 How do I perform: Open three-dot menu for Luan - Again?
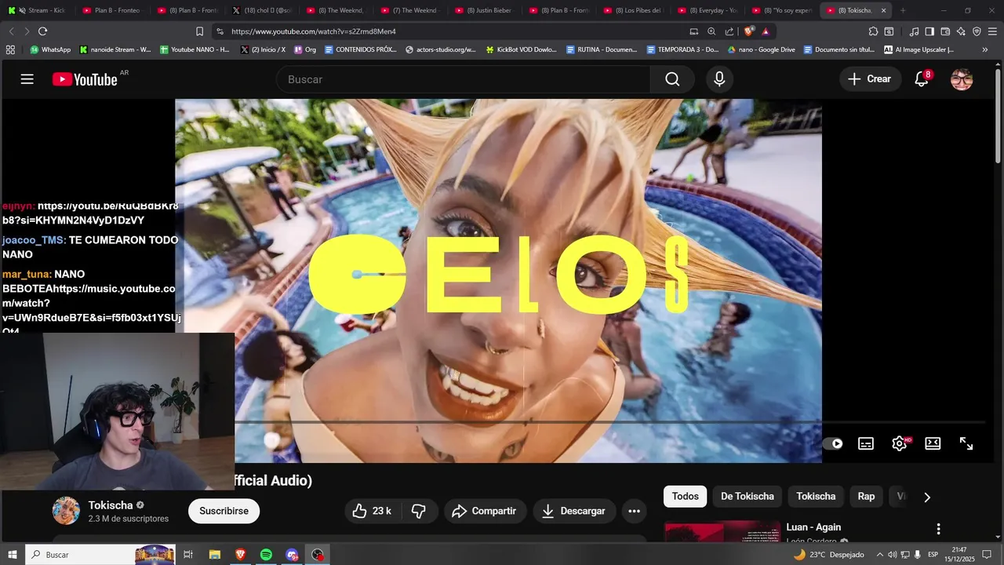coord(938,529)
